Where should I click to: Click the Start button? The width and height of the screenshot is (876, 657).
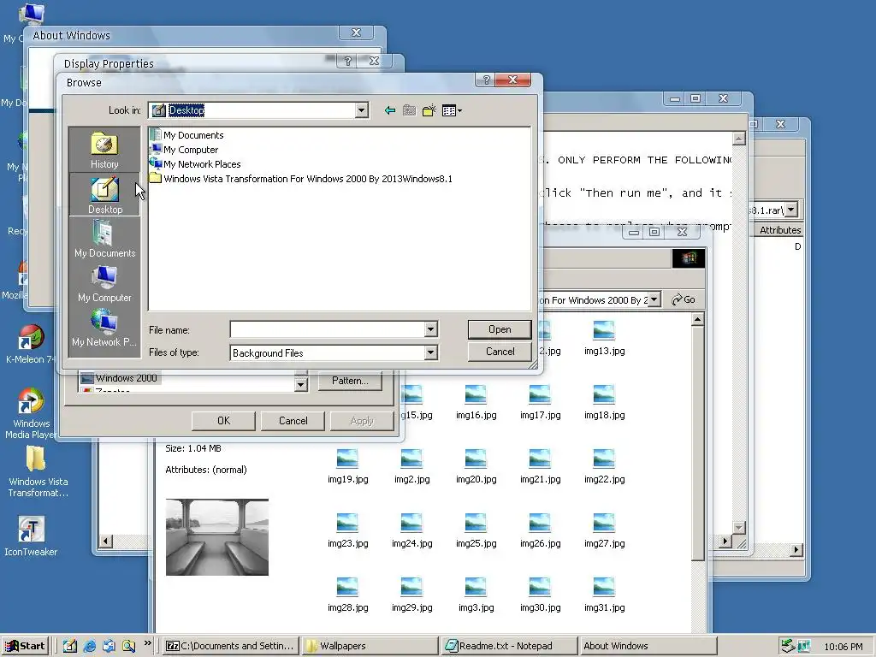coord(26,646)
